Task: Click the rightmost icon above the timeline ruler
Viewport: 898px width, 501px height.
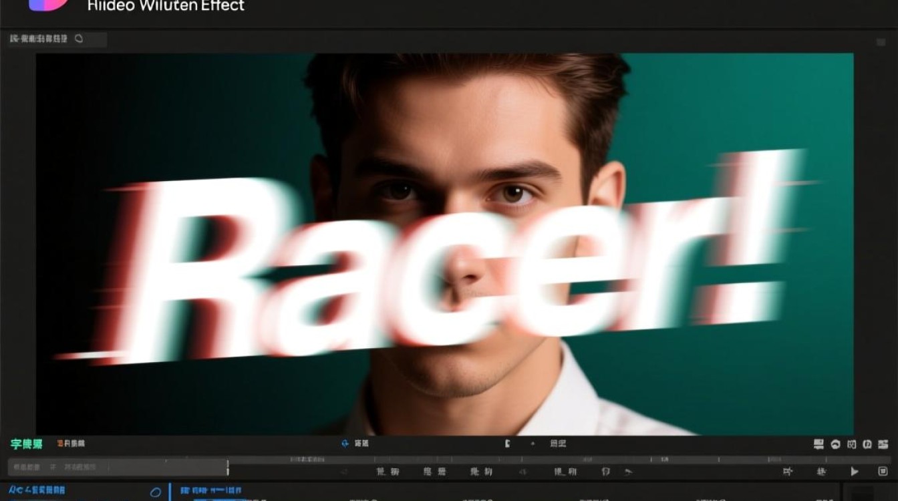Action: tap(883, 444)
